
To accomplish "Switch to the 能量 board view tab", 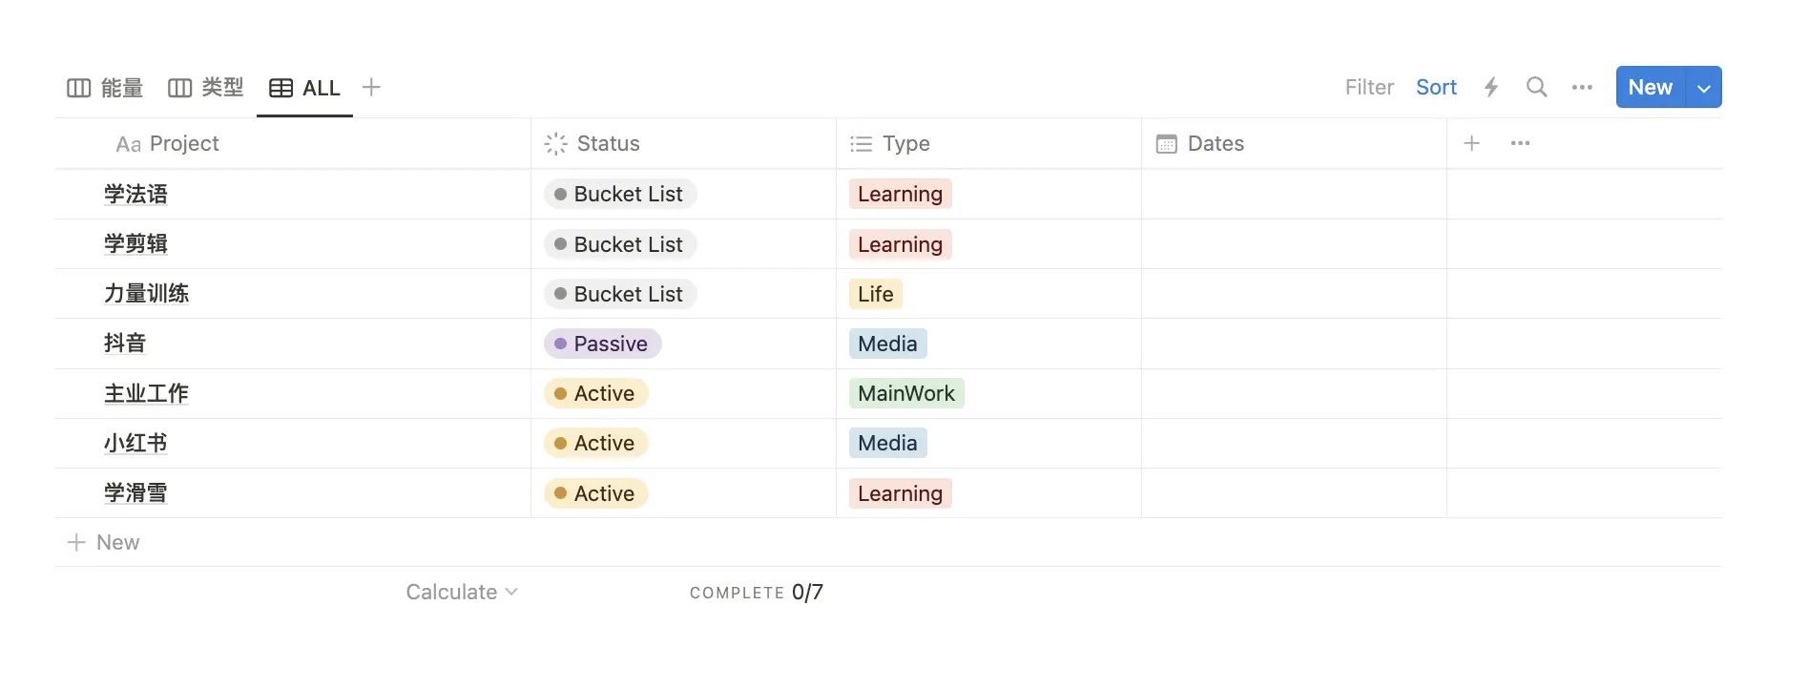I will [105, 88].
